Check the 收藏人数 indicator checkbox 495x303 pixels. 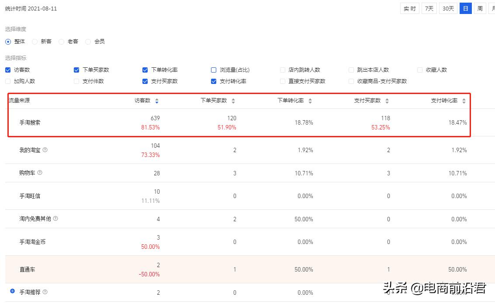(419, 70)
